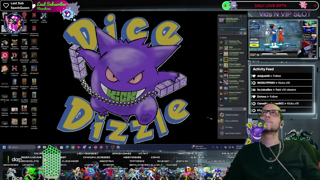
Task: Select the 'officialswrrld' desktop file
Action: (34, 70)
